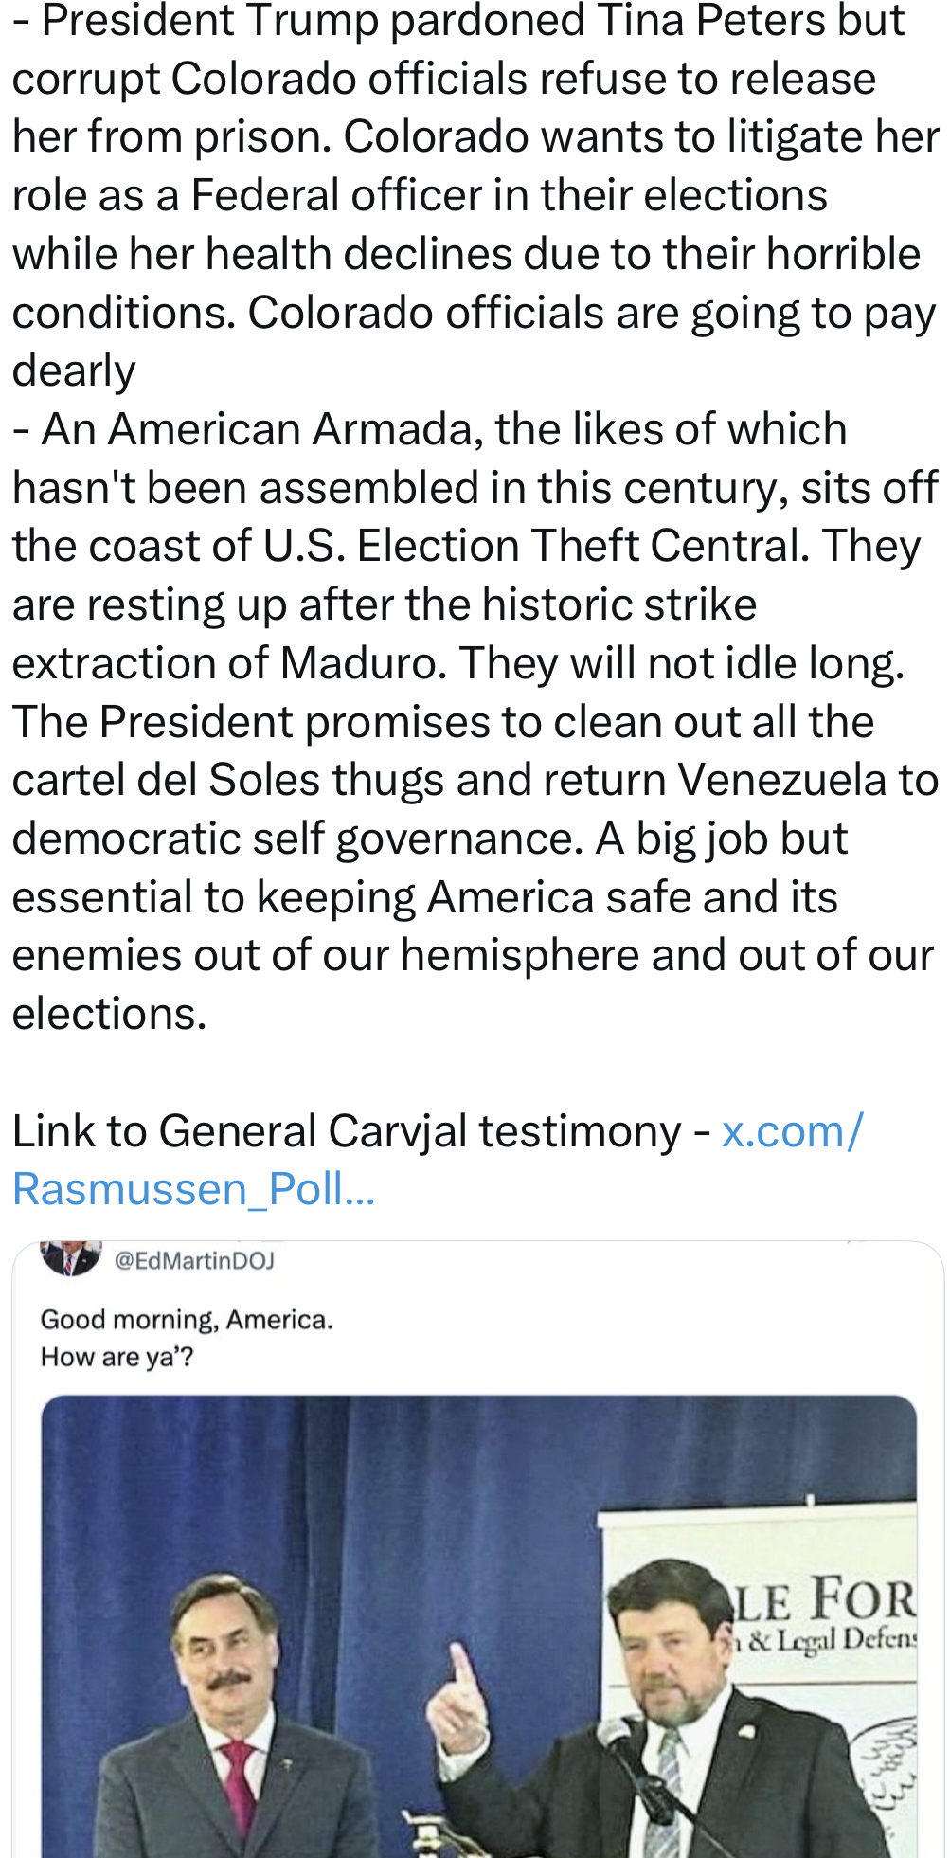Image resolution: width=950 pixels, height=1858 pixels.
Task: Click the word "dearly" in the post
Action: click(x=74, y=370)
